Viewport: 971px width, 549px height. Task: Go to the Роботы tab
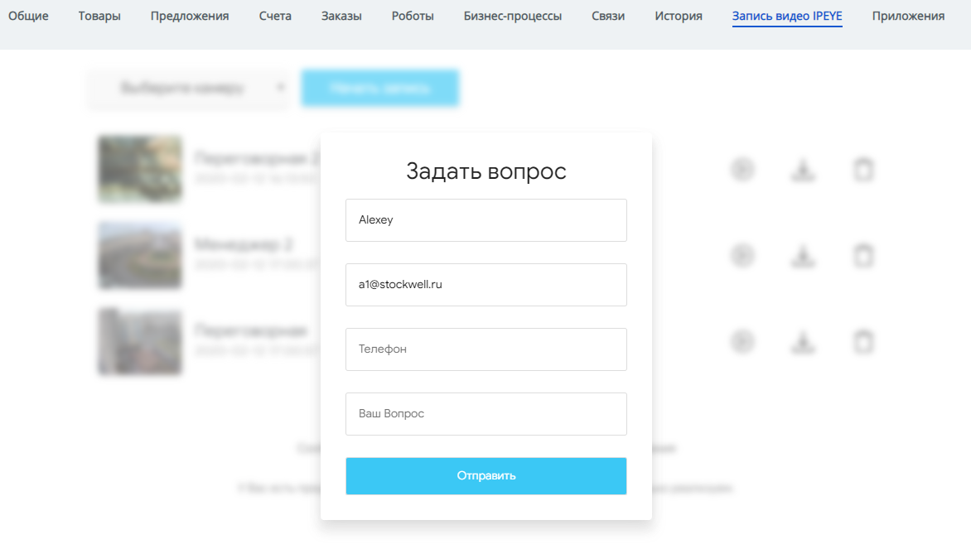pos(413,16)
